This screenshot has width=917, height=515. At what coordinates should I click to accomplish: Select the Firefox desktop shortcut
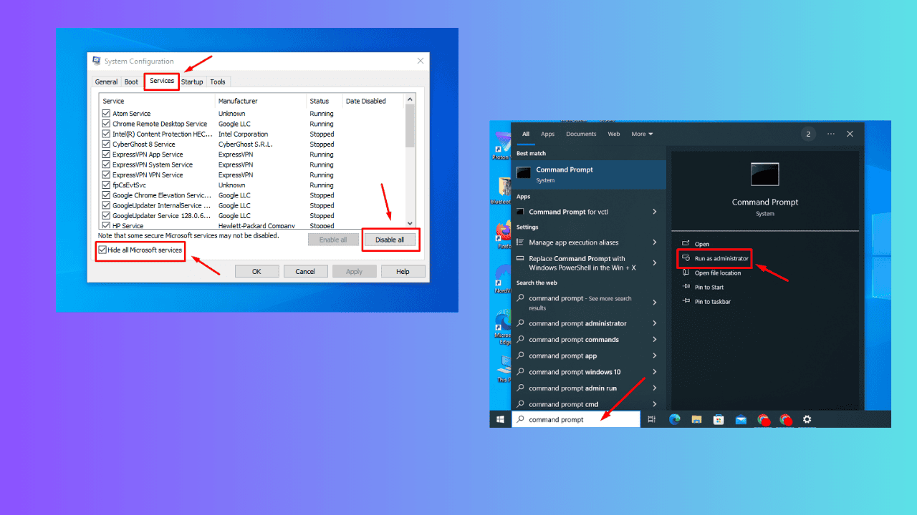point(503,233)
